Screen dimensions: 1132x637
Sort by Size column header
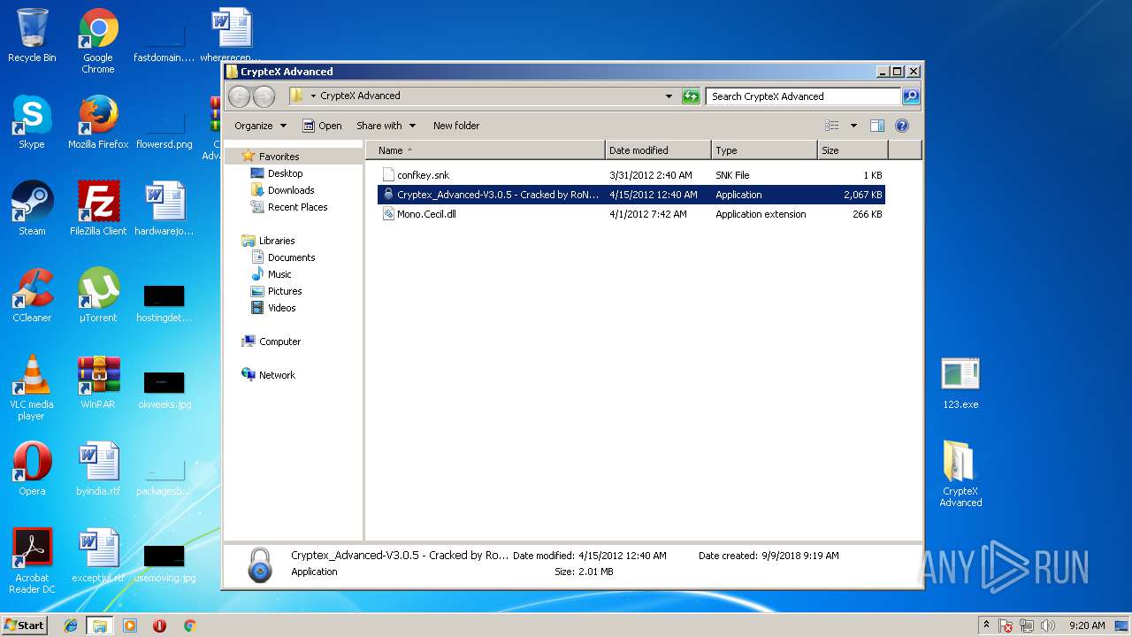tap(851, 150)
